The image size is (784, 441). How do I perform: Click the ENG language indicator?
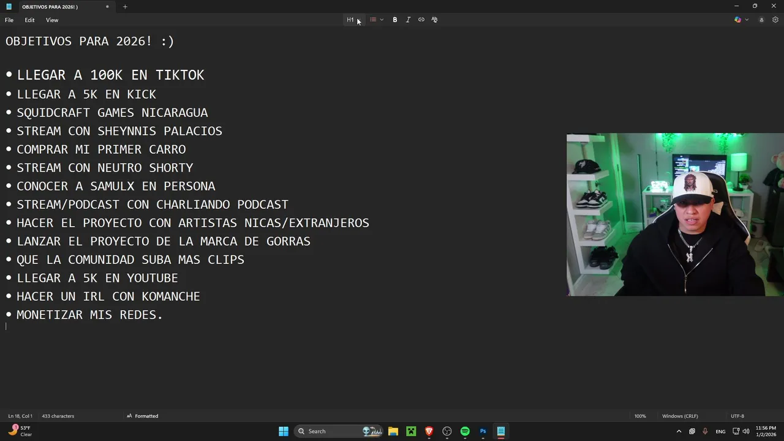coord(720,431)
